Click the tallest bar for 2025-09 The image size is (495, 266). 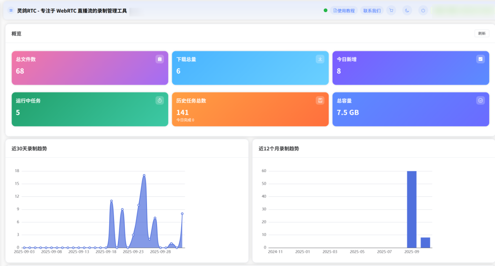click(x=411, y=209)
